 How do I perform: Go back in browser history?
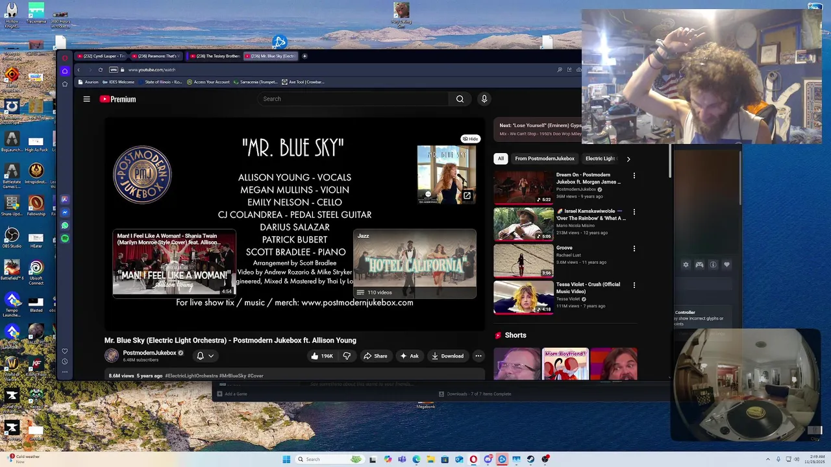pos(79,69)
